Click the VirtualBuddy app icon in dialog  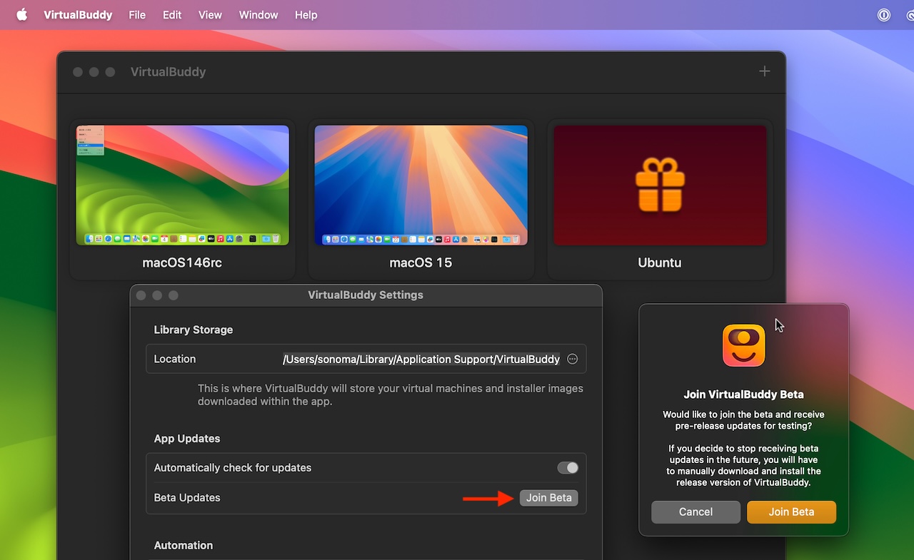click(743, 345)
